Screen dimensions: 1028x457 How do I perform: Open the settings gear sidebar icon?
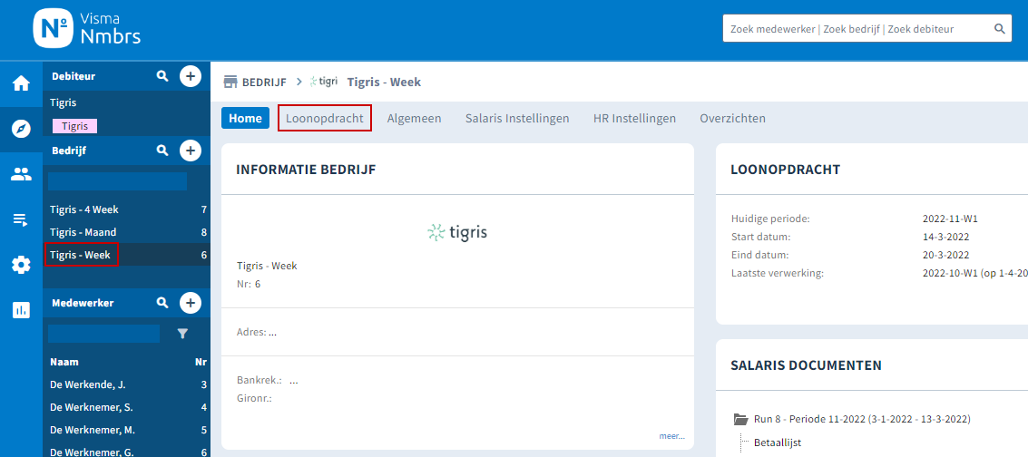pyautogui.click(x=21, y=265)
